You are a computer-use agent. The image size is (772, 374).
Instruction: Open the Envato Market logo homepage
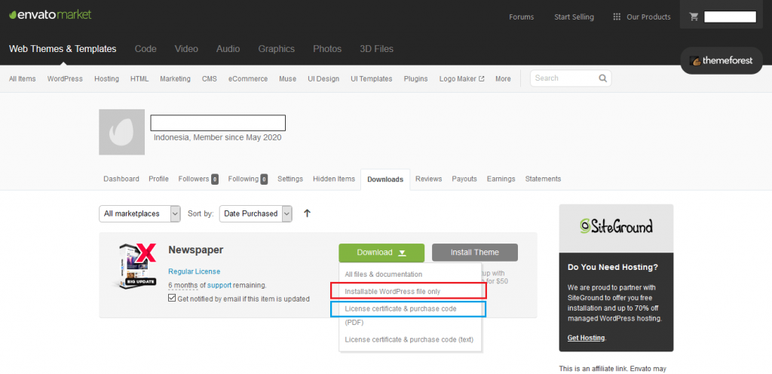51,15
